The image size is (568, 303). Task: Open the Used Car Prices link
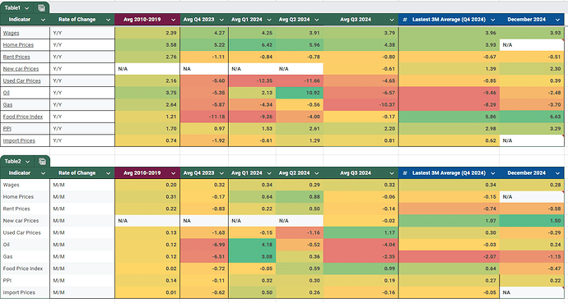pos(21,81)
